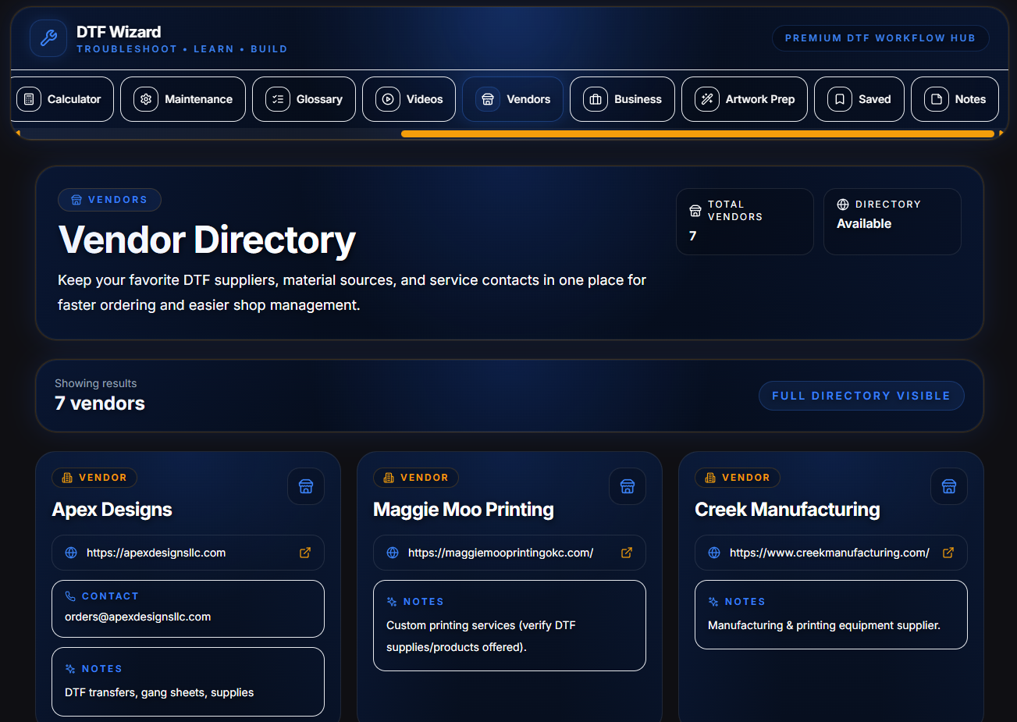This screenshot has height=722, width=1017.
Task: Switch to the Maintenance tab
Action: point(183,99)
